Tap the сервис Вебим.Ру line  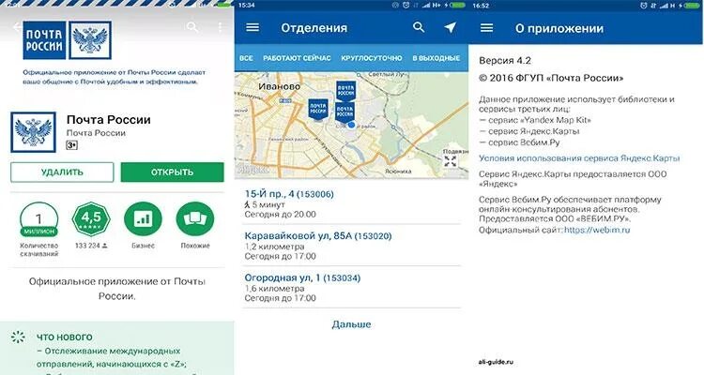point(519,142)
